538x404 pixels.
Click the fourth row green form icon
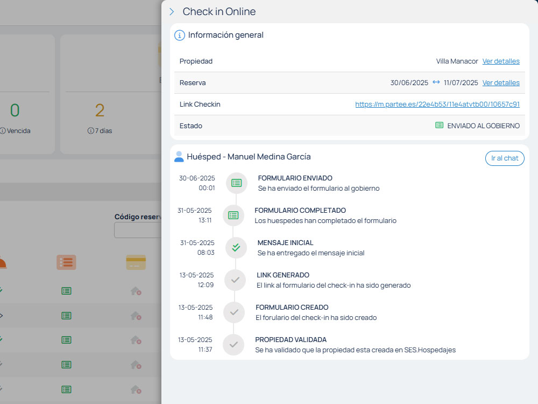click(66, 365)
